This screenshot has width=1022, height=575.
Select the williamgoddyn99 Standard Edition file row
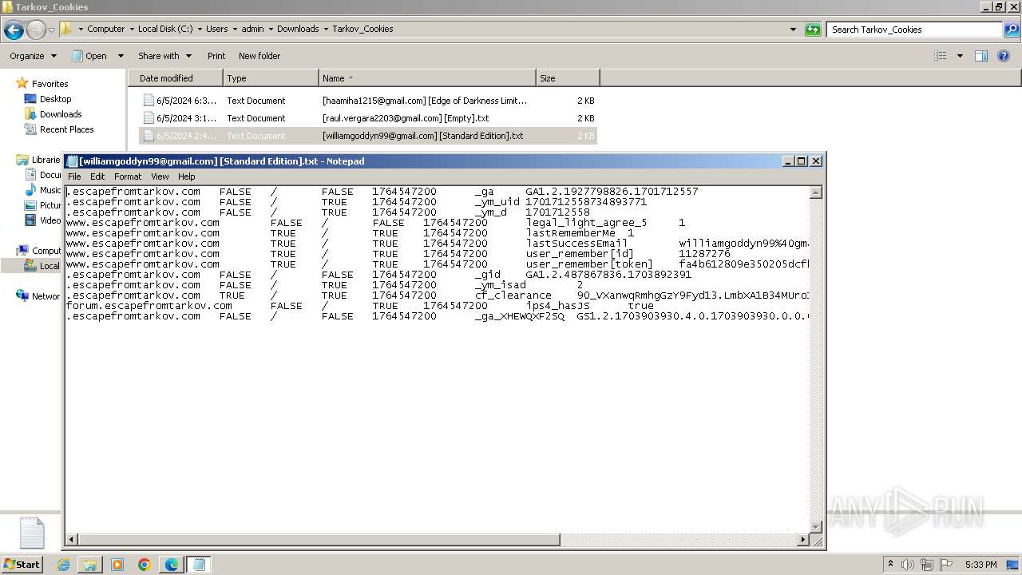point(368,136)
